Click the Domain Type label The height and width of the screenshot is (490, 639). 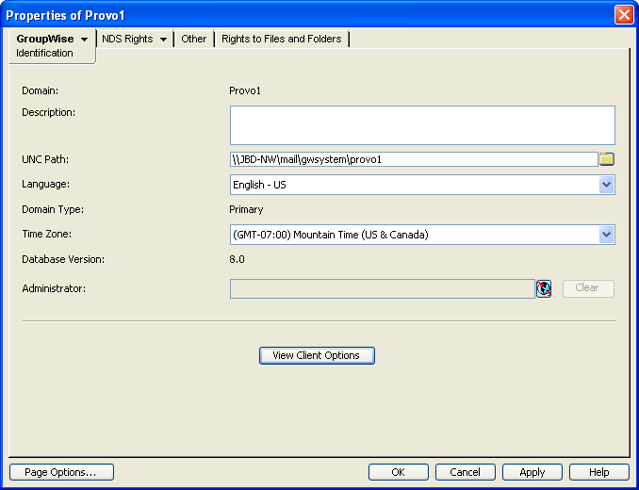point(53,209)
